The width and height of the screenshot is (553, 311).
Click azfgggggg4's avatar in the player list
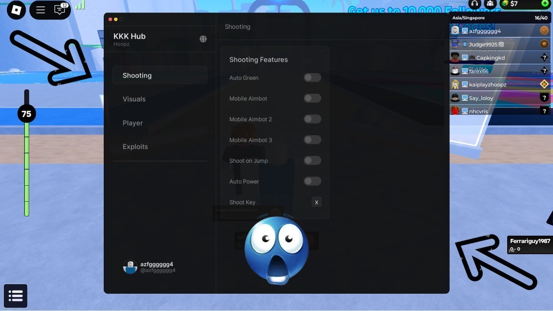tap(455, 31)
